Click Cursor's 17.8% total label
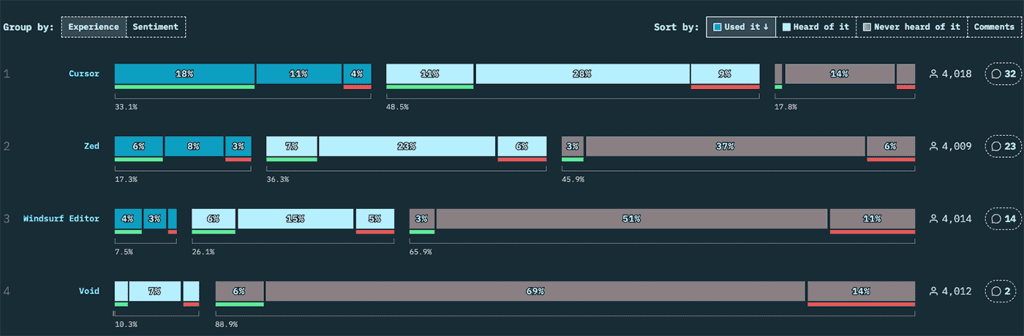1024x336 pixels. (x=786, y=107)
